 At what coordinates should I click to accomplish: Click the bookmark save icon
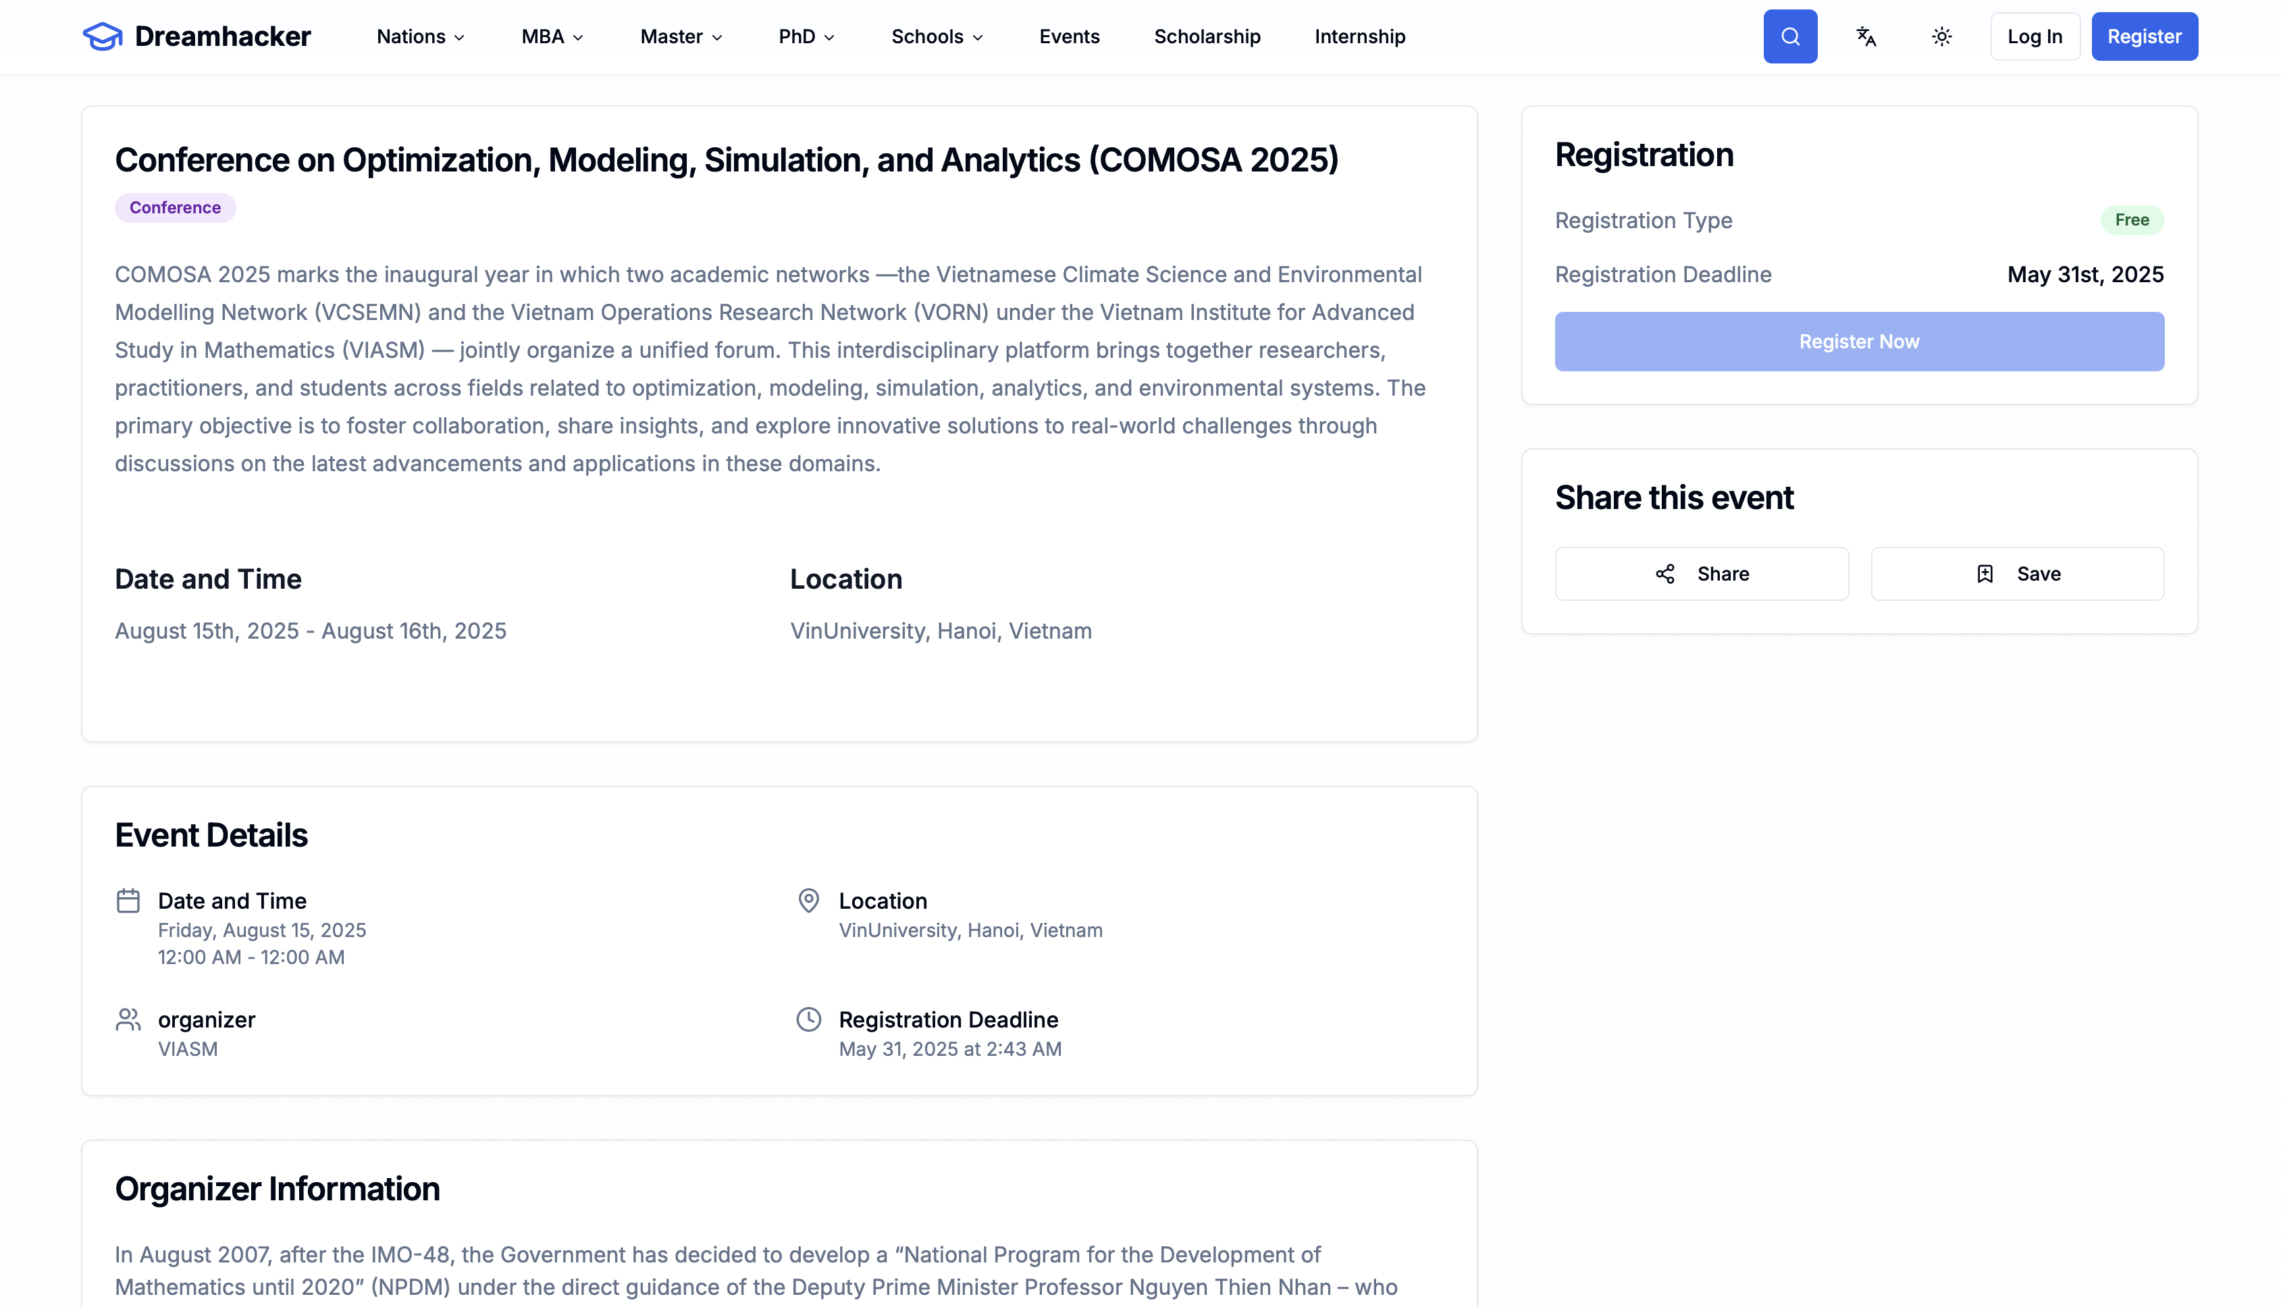(1985, 575)
